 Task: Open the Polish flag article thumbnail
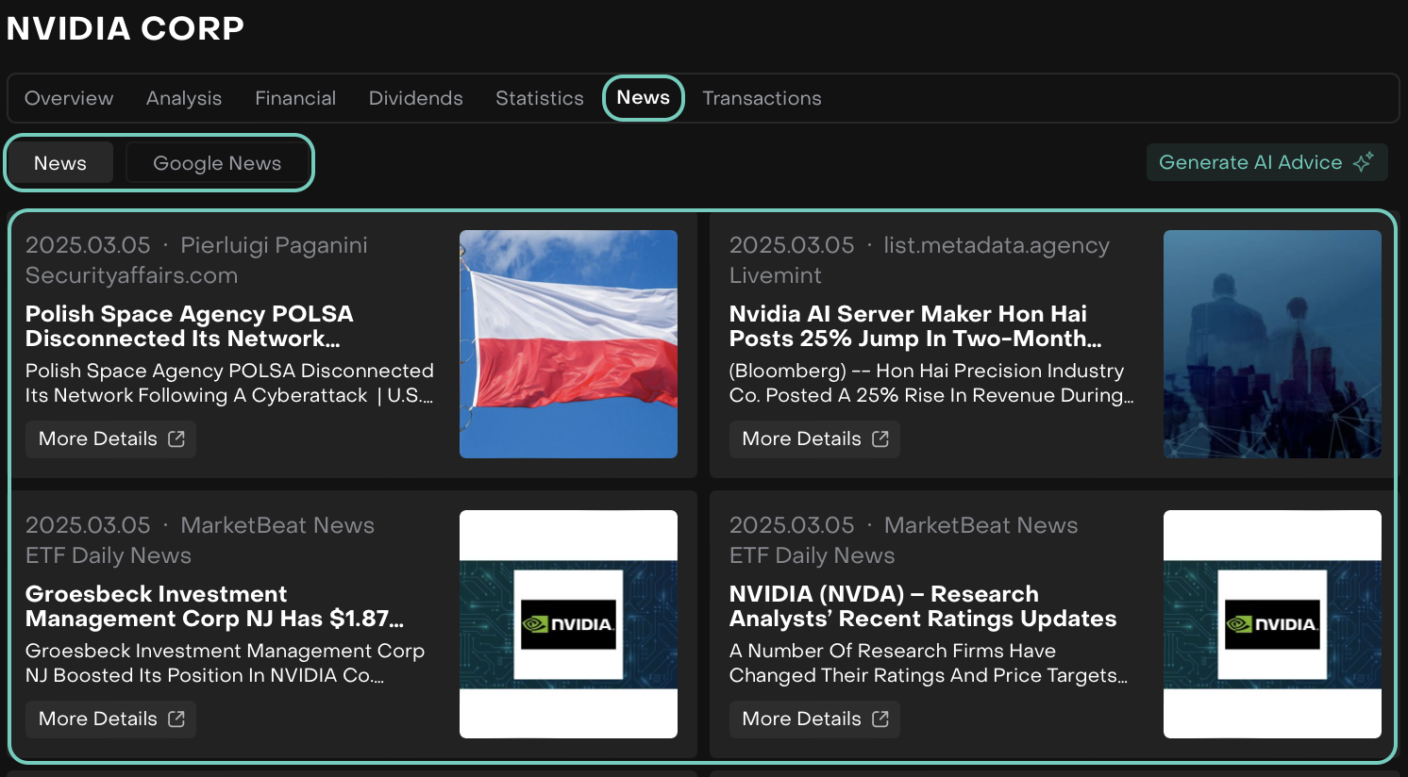[x=568, y=344]
